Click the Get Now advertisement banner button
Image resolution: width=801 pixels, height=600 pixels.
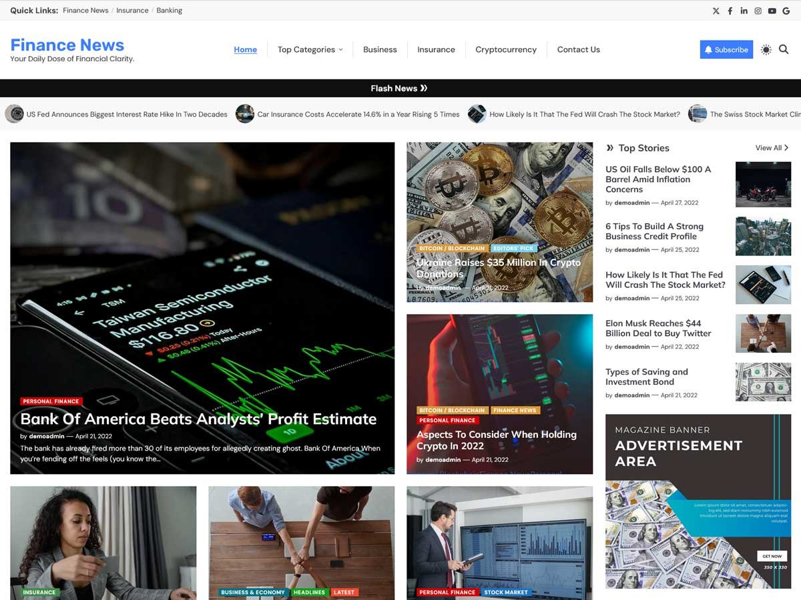[772, 556]
